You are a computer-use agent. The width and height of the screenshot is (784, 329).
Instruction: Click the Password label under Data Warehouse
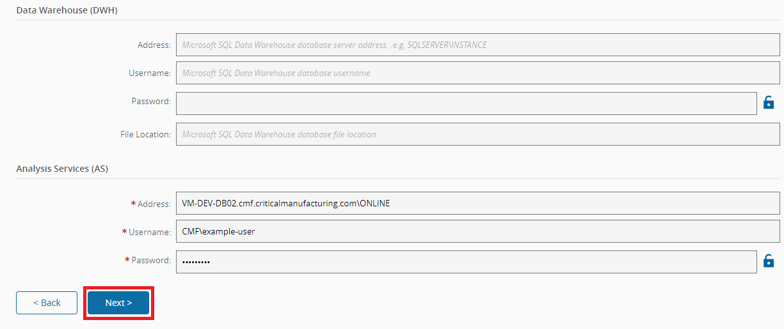pyautogui.click(x=151, y=101)
